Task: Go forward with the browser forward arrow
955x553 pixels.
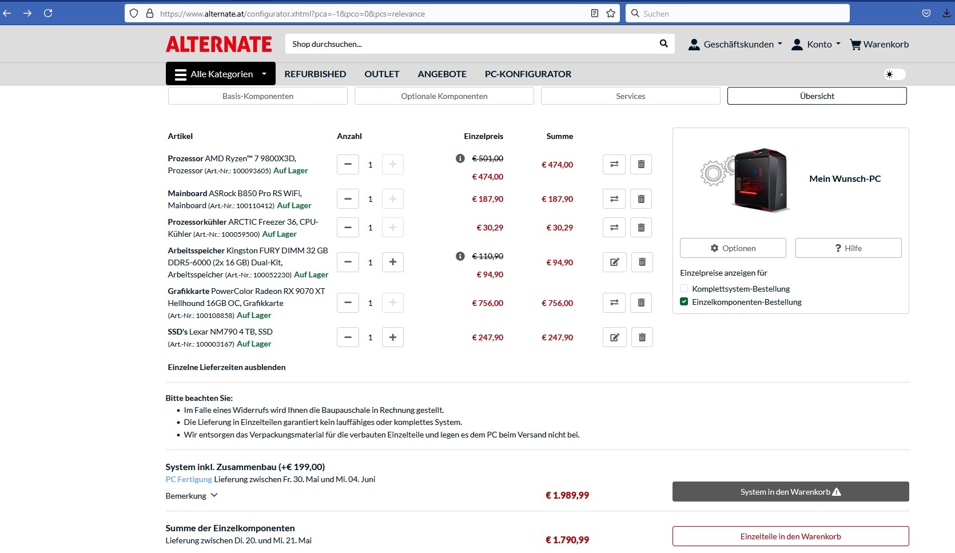Action: click(27, 13)
